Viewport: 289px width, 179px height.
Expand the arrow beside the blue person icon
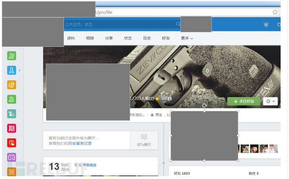(x=20, y=70)
